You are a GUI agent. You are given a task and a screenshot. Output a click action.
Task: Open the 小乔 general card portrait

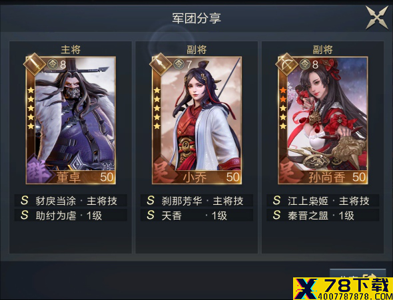pyautogui.click(x=197, y=120)
